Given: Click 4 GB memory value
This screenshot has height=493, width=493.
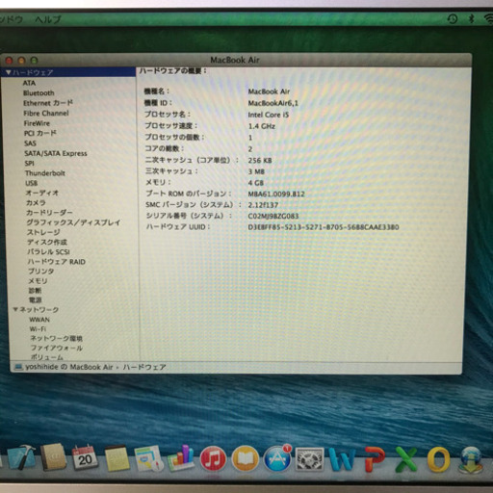Looking at the screenshot, I should (x=256, y=183).
